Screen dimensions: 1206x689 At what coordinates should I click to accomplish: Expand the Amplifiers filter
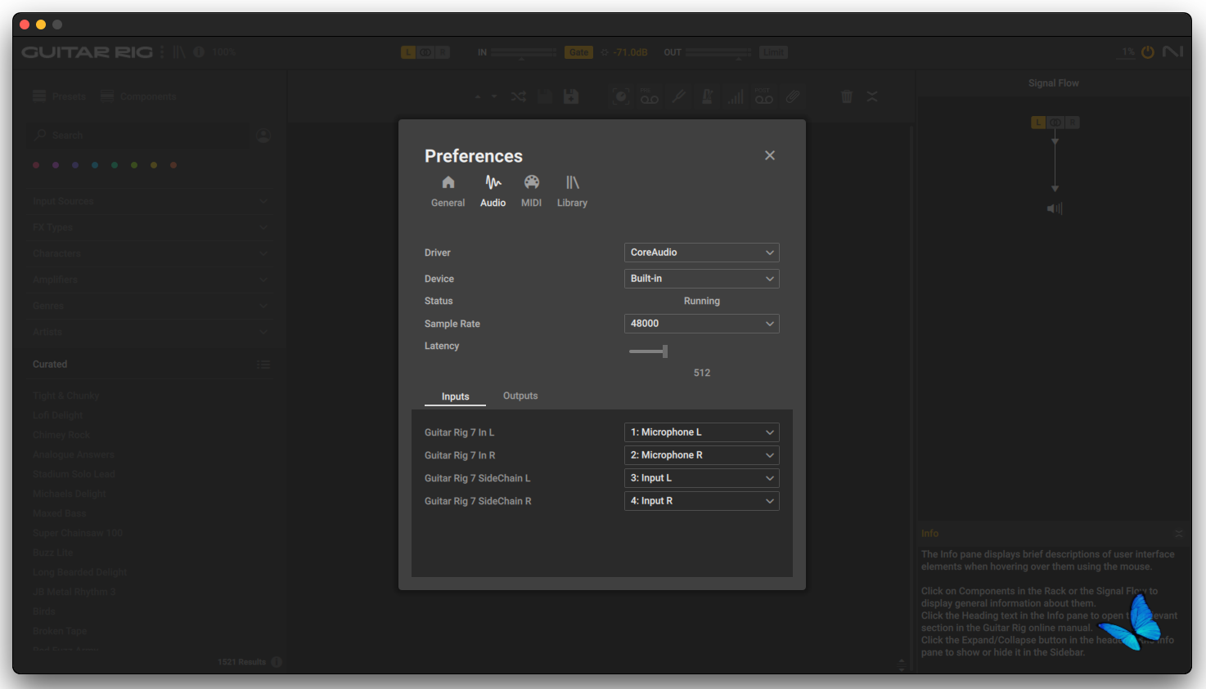(151, 280)
